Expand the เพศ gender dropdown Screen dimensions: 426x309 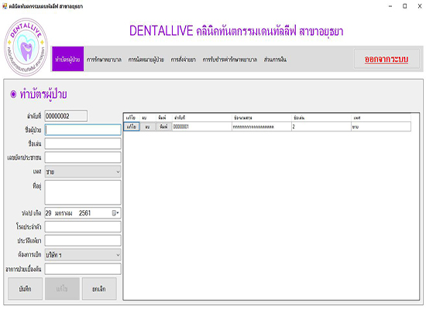click(83, 171)
